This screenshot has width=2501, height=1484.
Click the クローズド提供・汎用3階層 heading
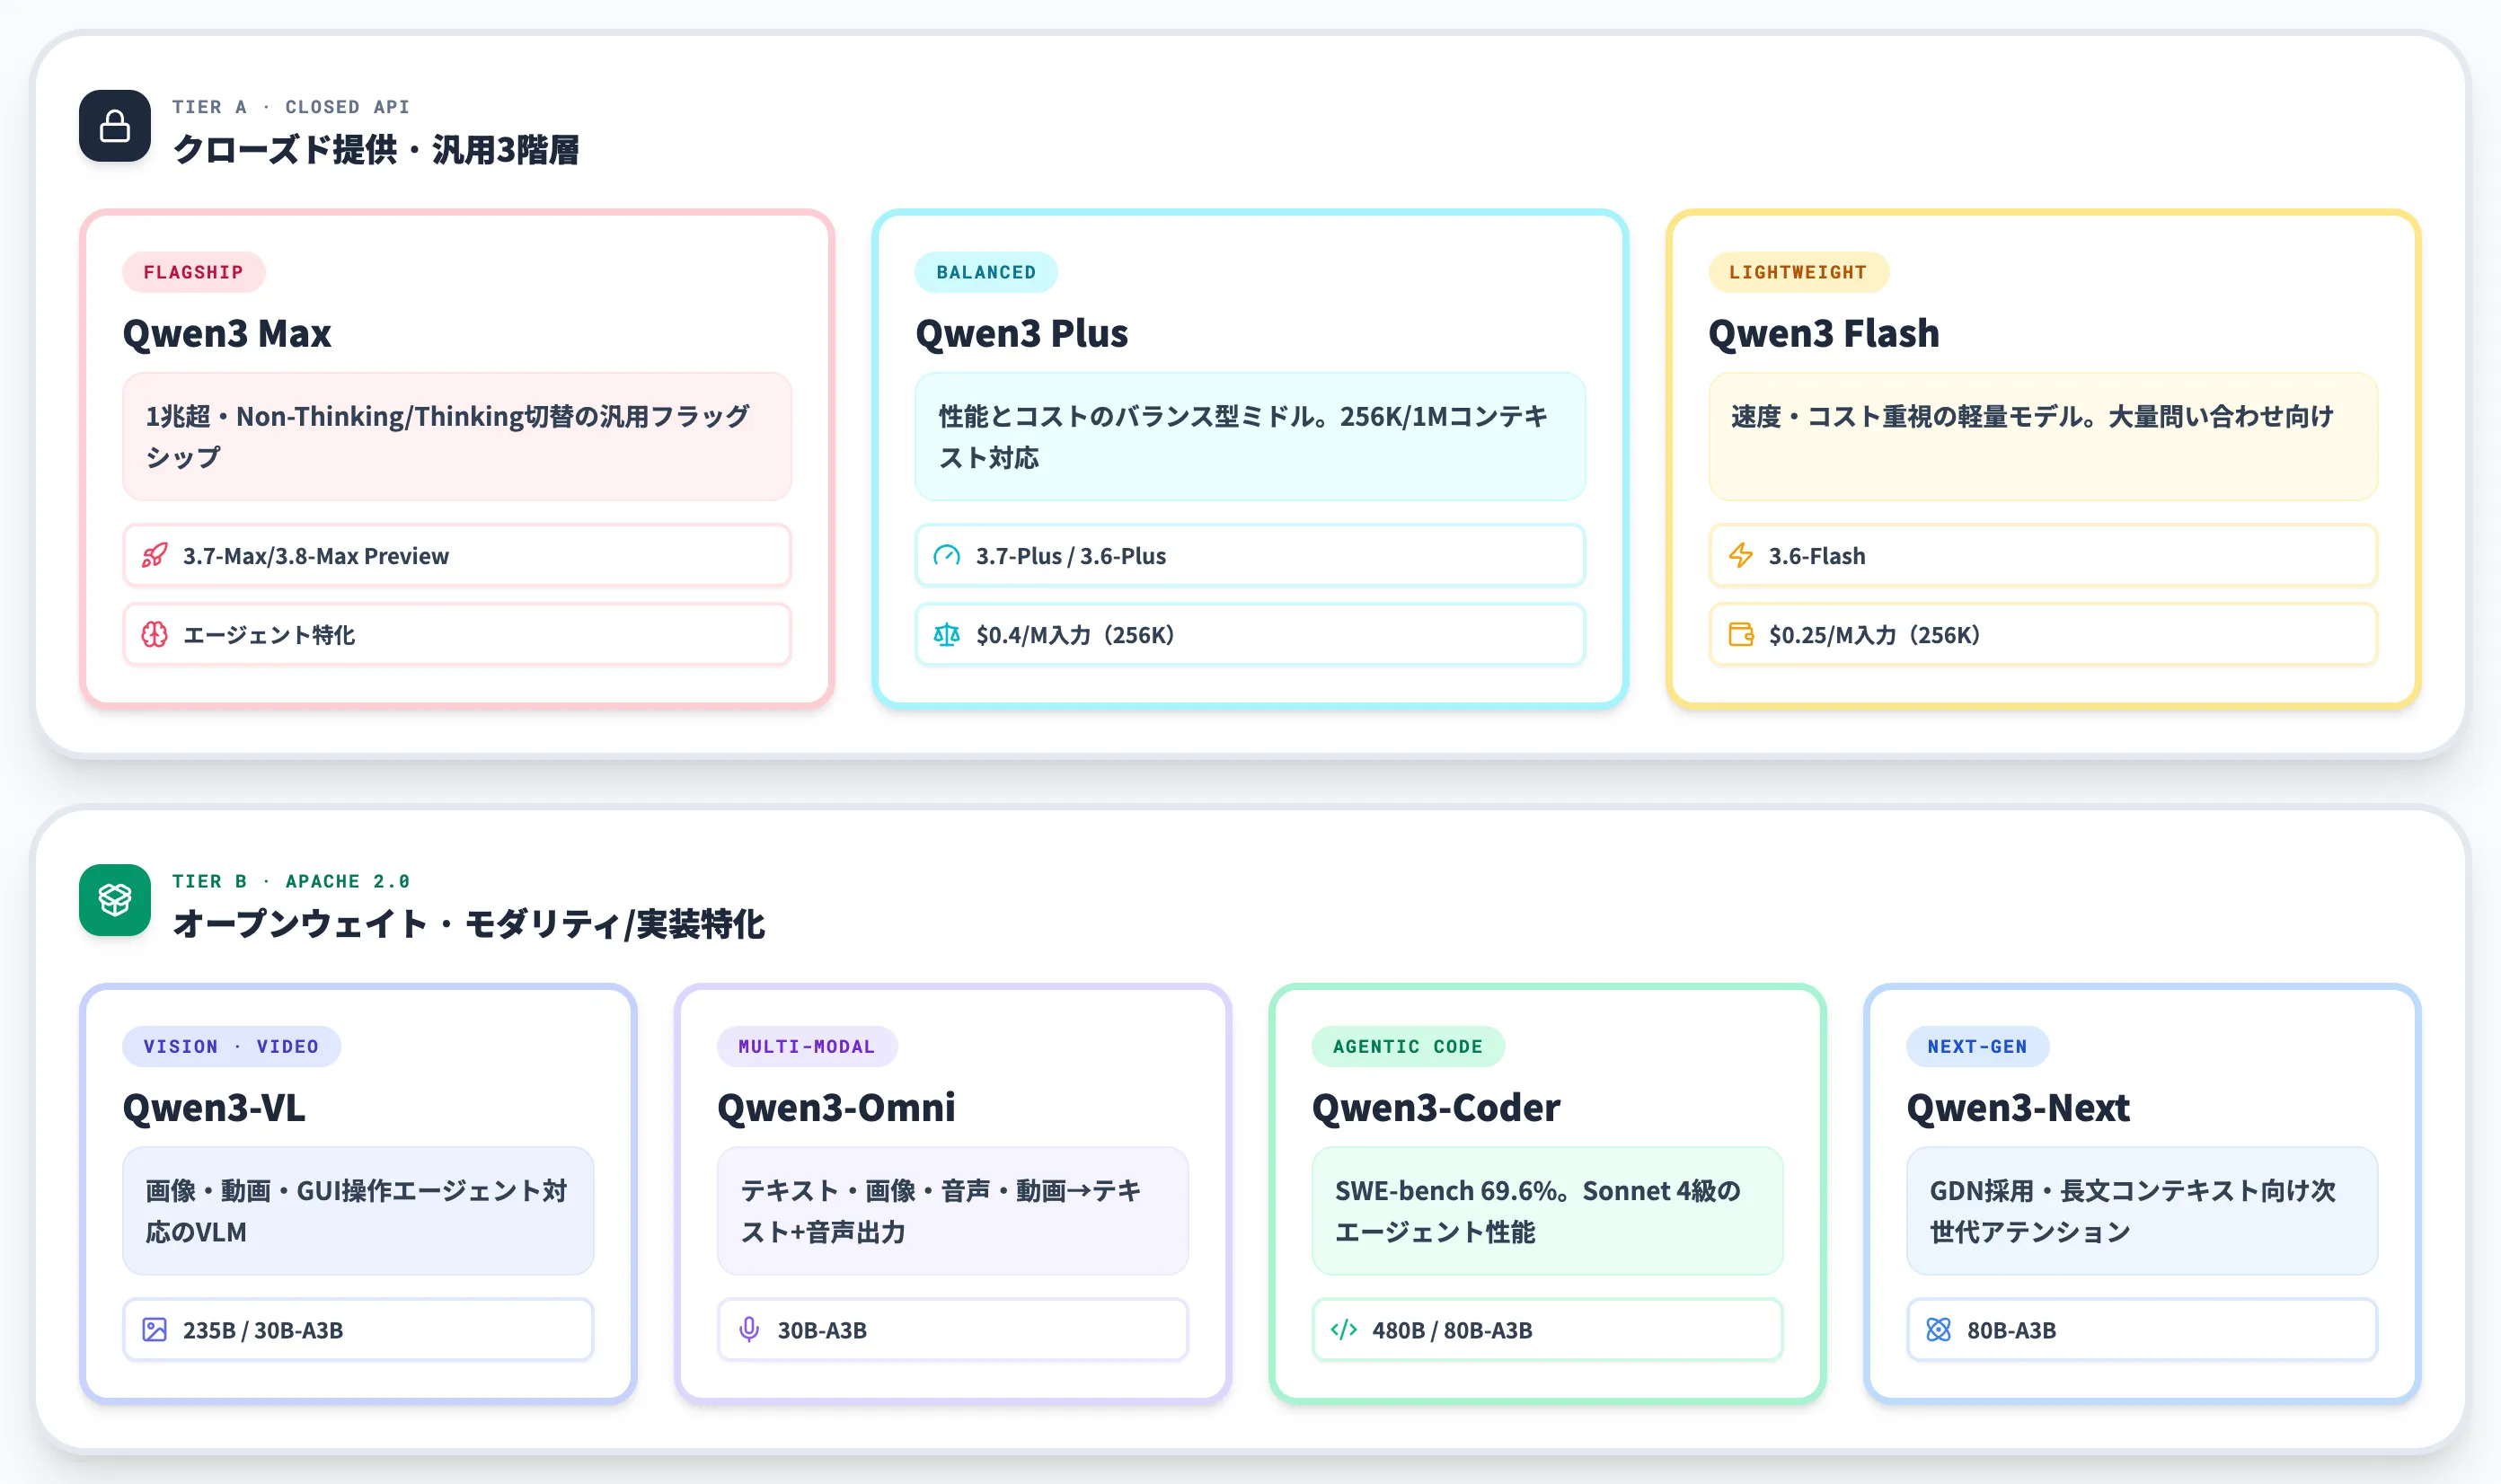tap(376, 150)
